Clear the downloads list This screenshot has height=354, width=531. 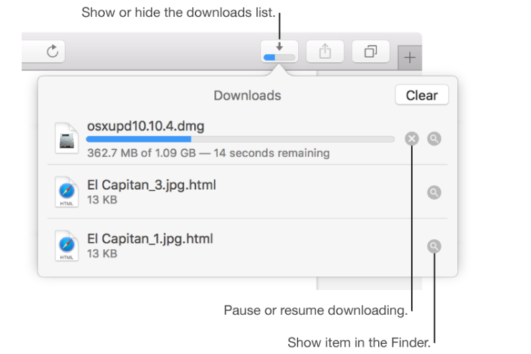(421, 95)
